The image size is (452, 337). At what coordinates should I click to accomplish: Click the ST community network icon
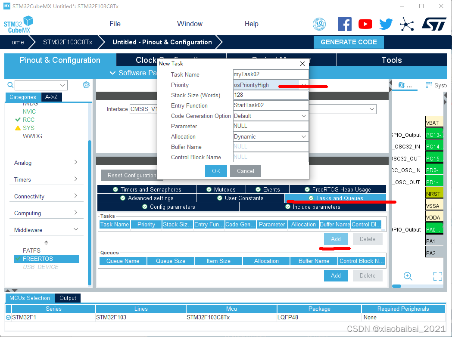tap(407, 24)
